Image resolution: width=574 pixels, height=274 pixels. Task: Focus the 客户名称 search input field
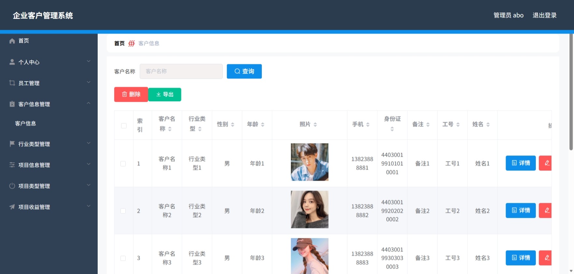(181, 71)
